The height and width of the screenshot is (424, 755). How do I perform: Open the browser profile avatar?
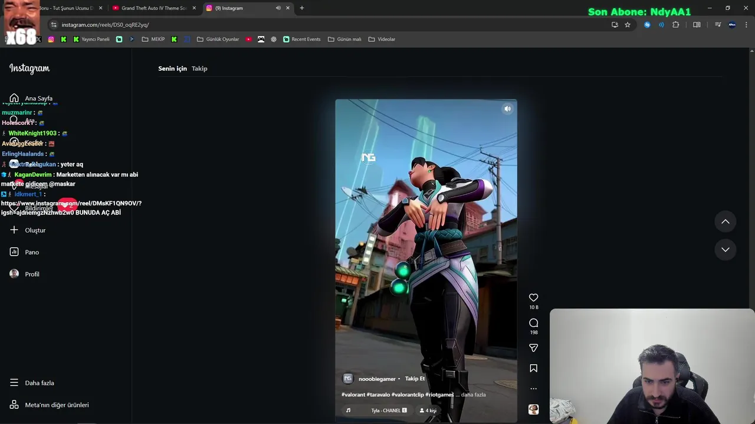(732, 25)
